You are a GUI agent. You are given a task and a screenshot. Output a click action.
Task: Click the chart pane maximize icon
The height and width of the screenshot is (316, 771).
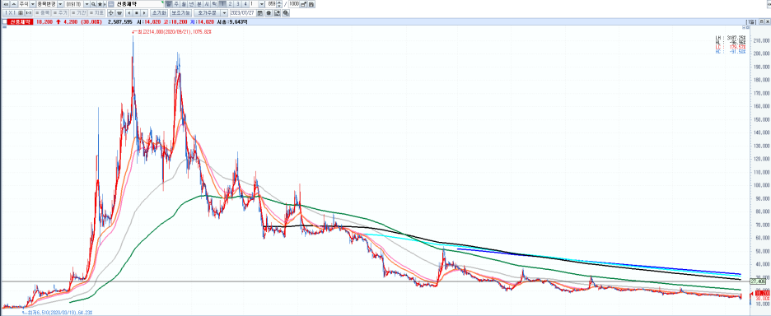(762, 22)
